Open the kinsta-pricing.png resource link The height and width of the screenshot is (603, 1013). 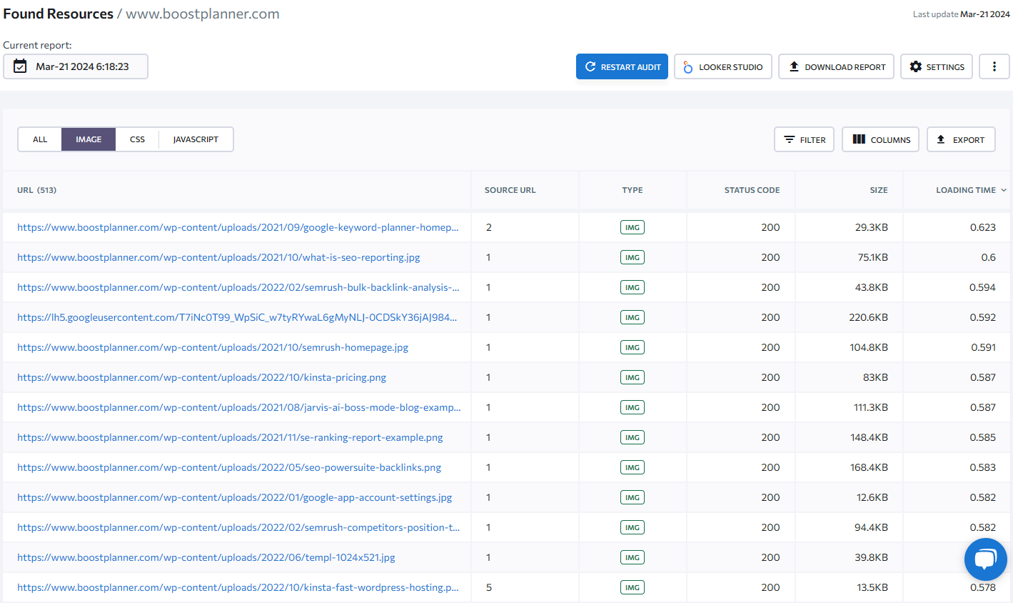pyautogui.click(x=201, y=377)
